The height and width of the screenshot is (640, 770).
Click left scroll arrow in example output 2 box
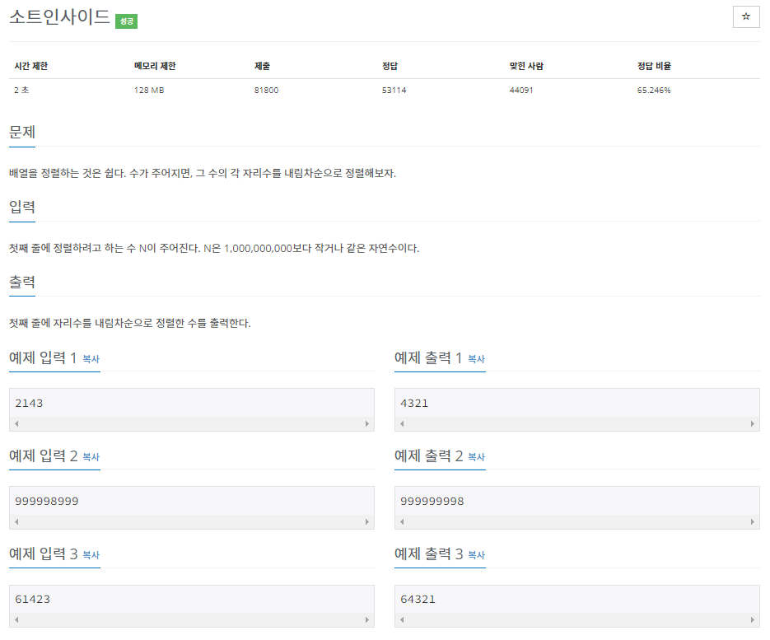402,521
